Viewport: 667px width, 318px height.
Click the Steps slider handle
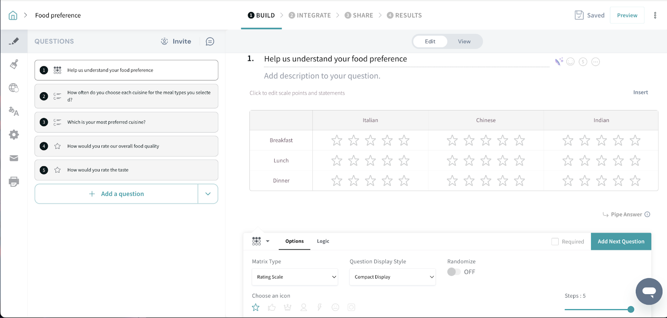631,309
